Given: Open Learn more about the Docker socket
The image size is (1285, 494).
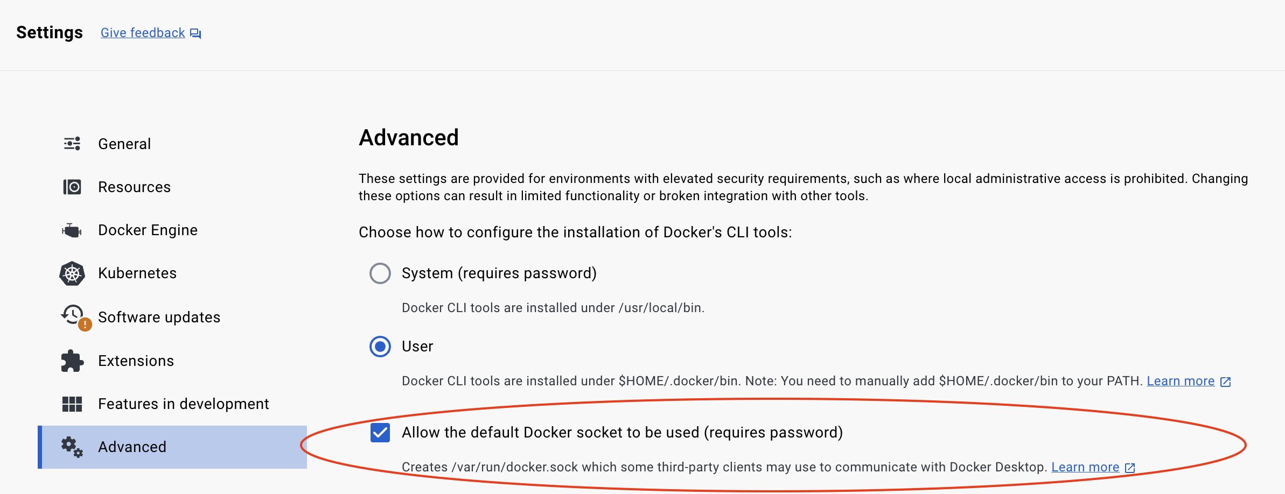Looking at the screenshot, I should click(x=1084, y=467).
